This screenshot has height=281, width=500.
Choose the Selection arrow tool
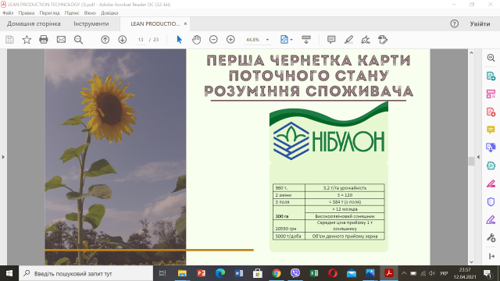(179, 40)
